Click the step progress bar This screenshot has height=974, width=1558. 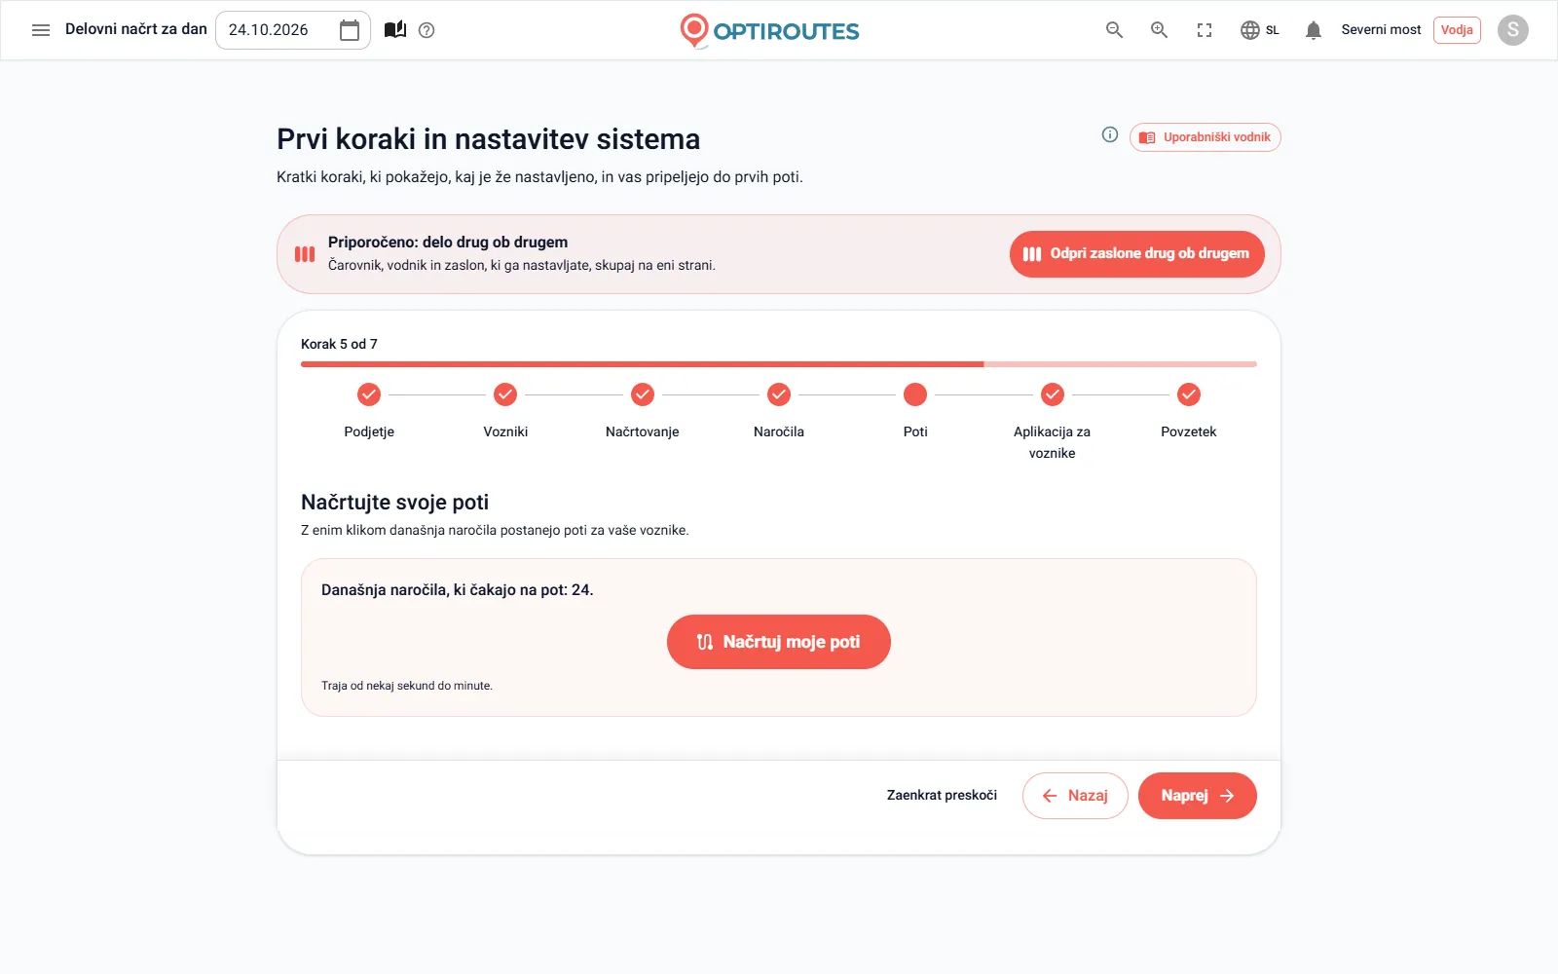779,364
